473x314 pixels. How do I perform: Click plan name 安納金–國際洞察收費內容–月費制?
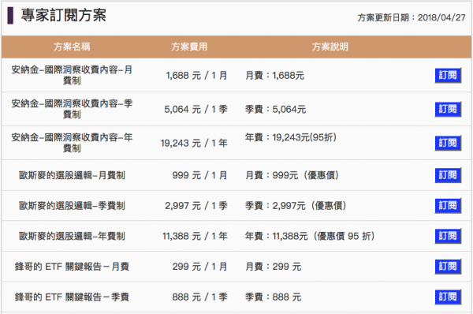point(72,75)
